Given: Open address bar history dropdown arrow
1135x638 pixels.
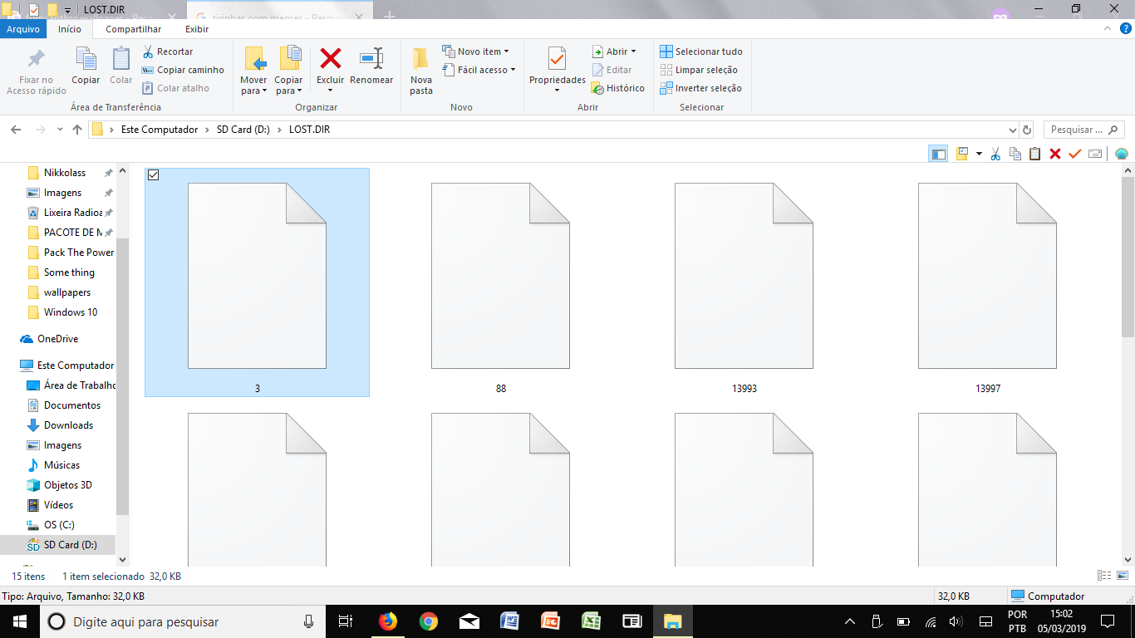Looking at the screenshot, I should (1012, 130).
